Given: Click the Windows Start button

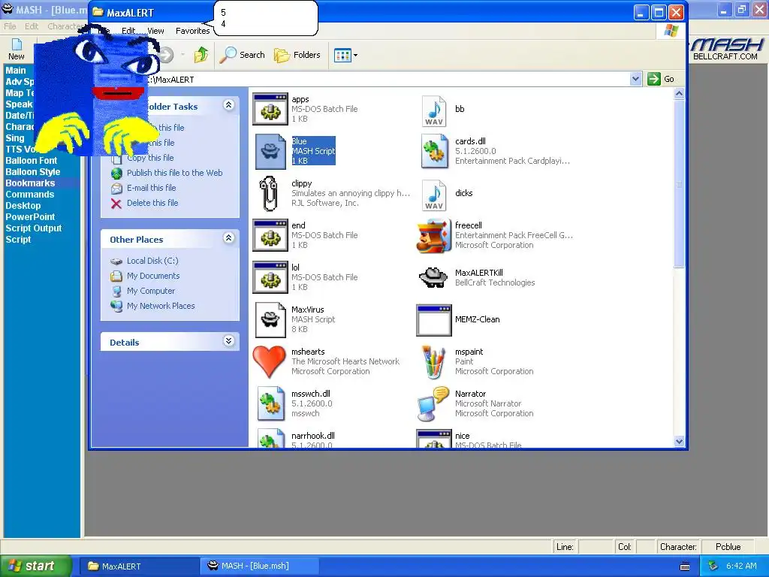Looking at the screenshot, I should tap(36, 566).
